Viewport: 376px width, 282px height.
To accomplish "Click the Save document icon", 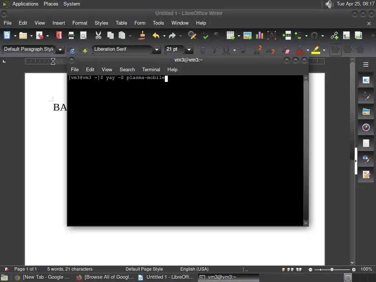I will pos(40,36).
